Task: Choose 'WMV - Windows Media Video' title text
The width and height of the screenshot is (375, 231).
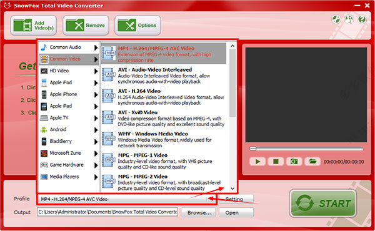Action: 153,134
